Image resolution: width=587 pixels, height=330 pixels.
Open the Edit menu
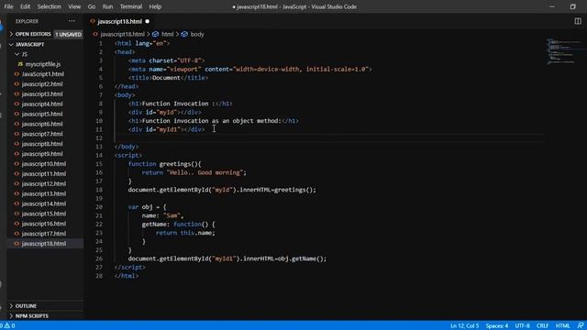coord(25,6)
